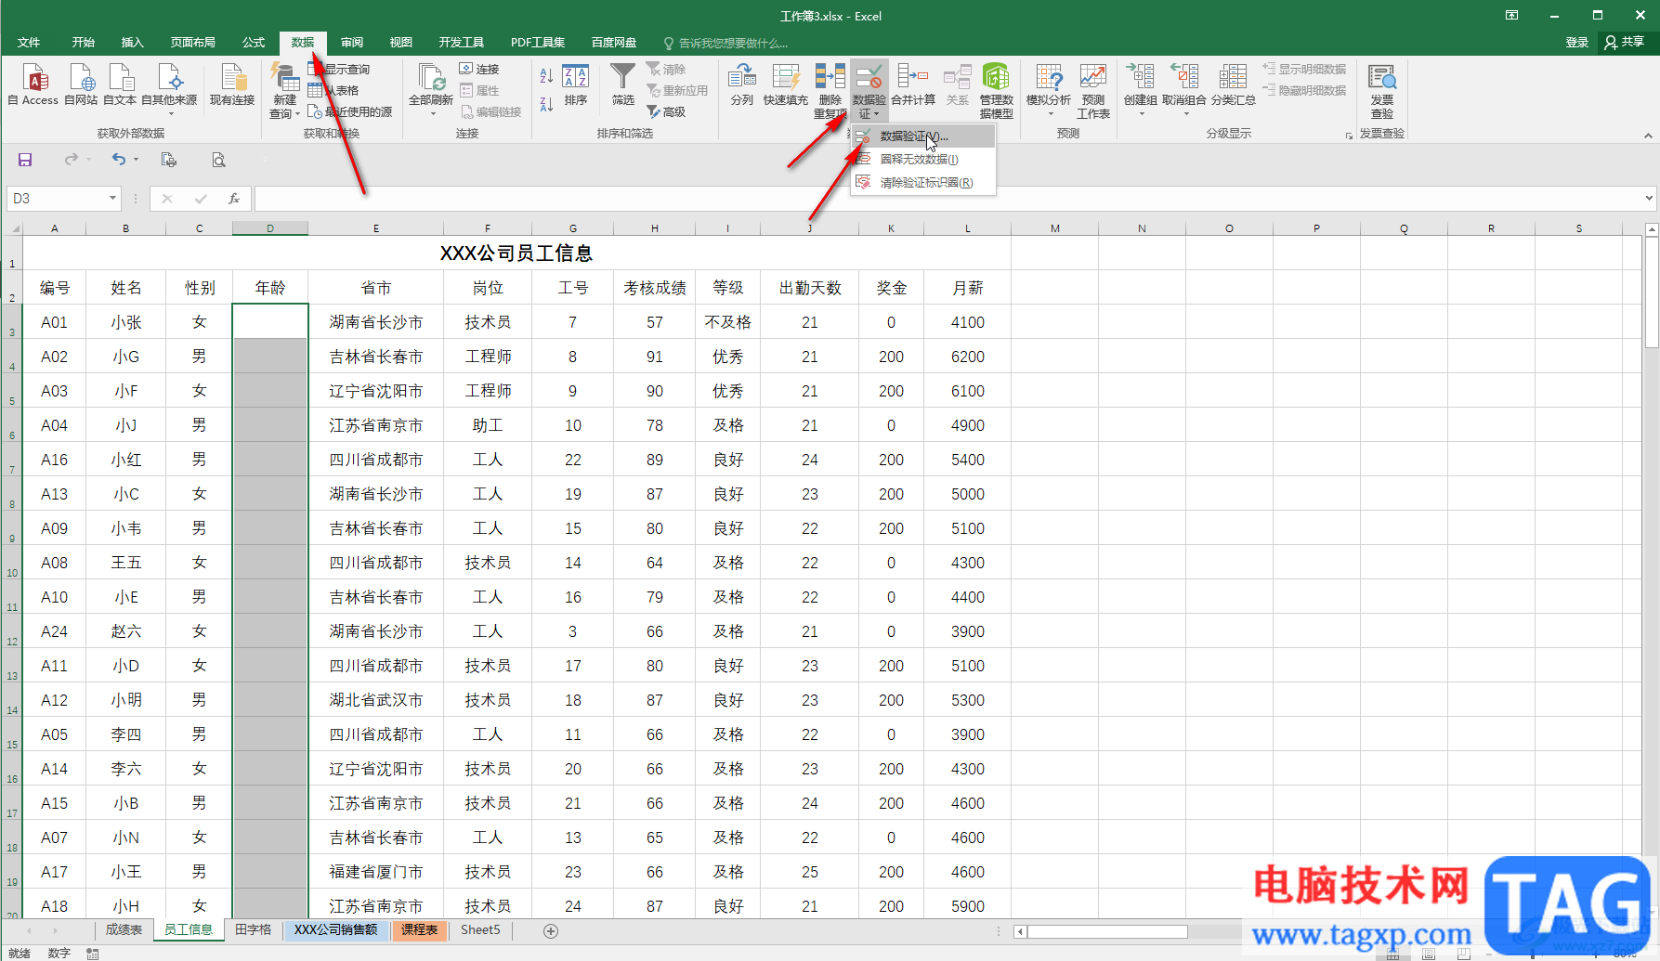Click Show Queries button
Image resolution: width=1660 pixels, height=961 pixels.
click(x=339, y=69)
